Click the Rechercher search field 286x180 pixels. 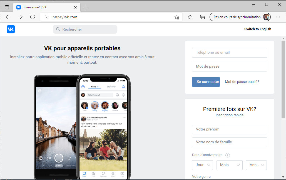coord(85,29)
